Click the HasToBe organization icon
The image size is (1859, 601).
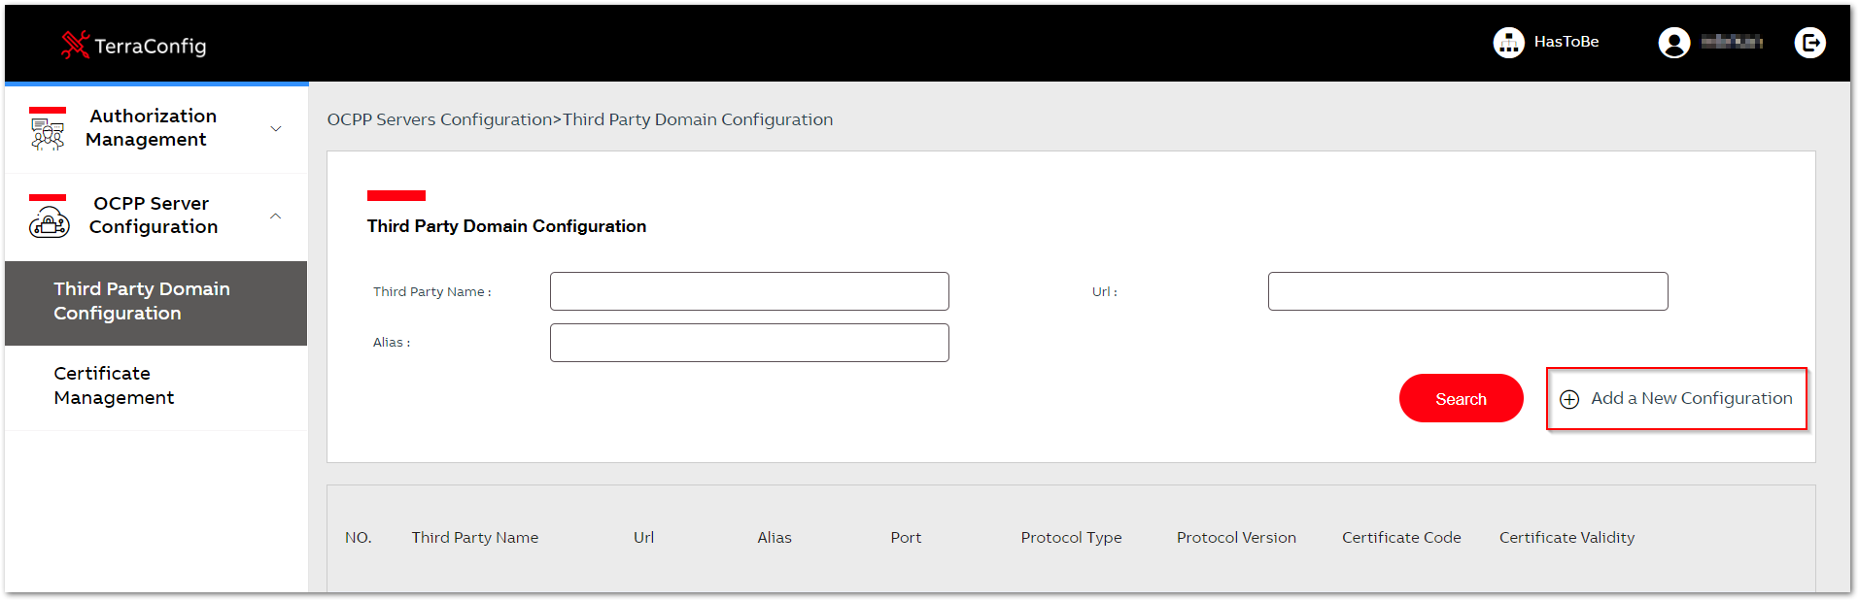coord(1508,42)
